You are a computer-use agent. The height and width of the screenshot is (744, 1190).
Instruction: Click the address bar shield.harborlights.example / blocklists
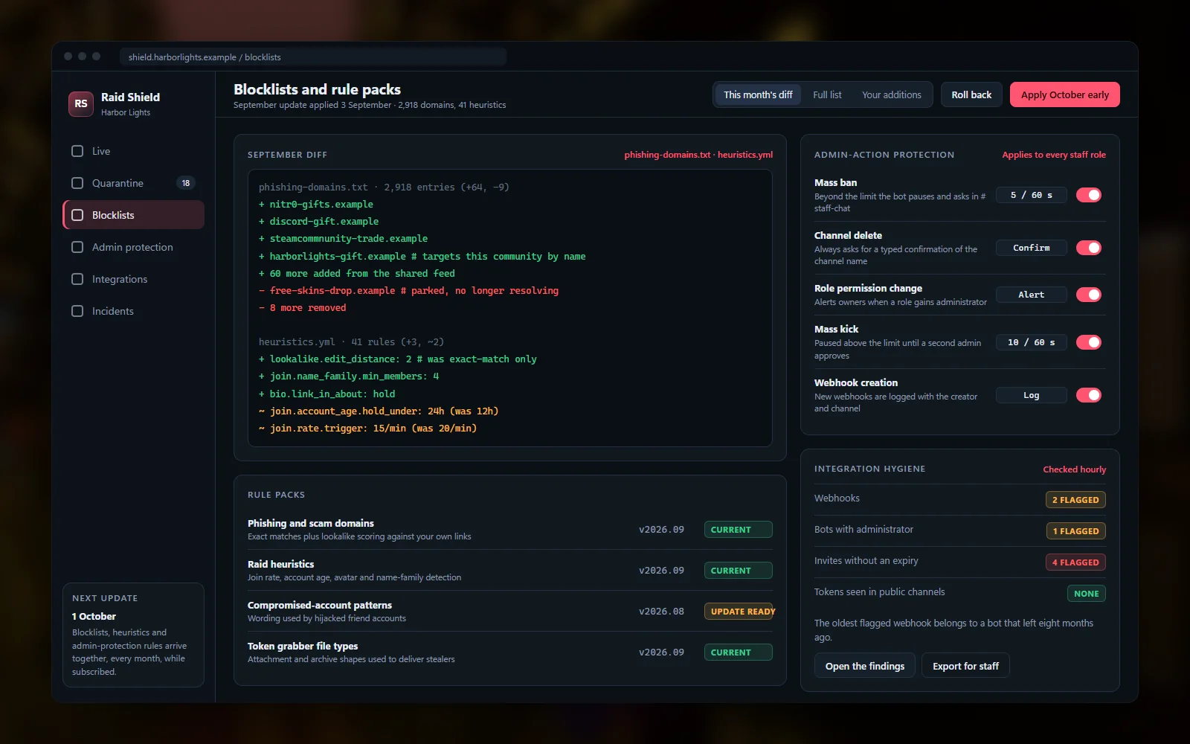click(313, 57)
